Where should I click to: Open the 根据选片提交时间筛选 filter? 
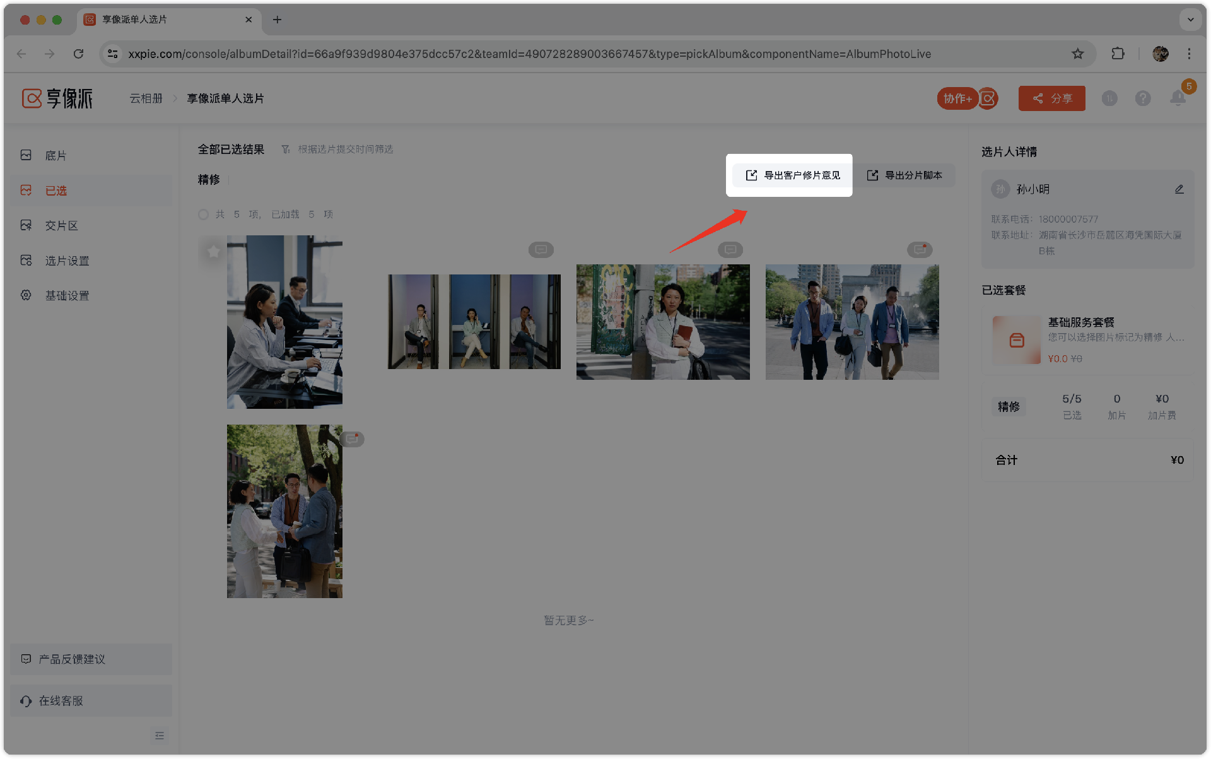(x=338, y=150)
